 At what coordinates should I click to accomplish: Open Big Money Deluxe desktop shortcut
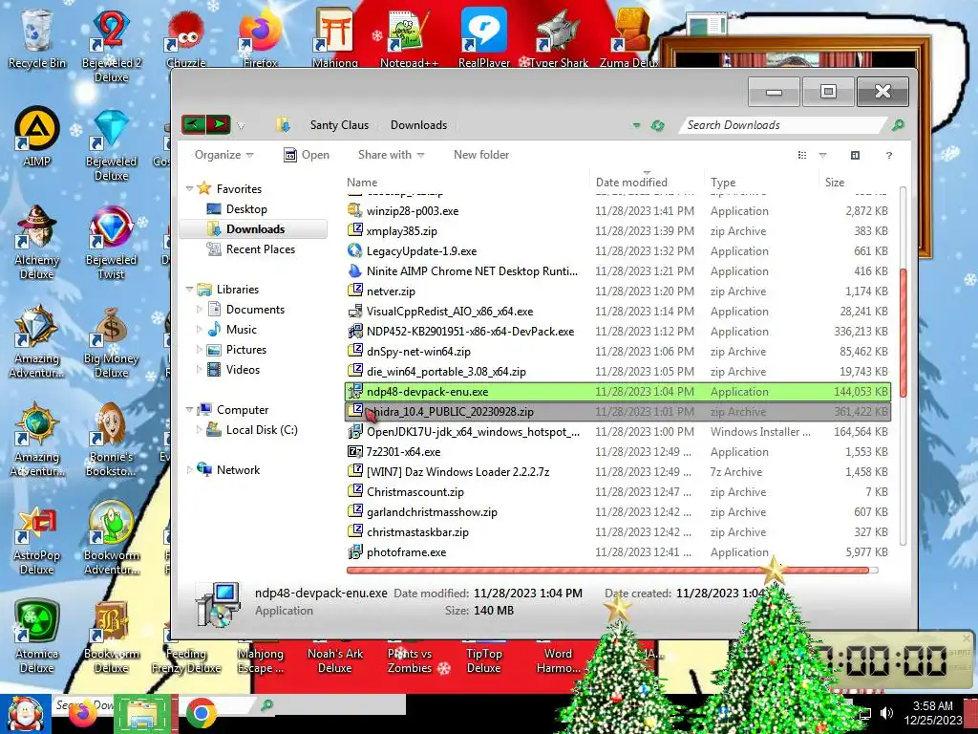111,342
